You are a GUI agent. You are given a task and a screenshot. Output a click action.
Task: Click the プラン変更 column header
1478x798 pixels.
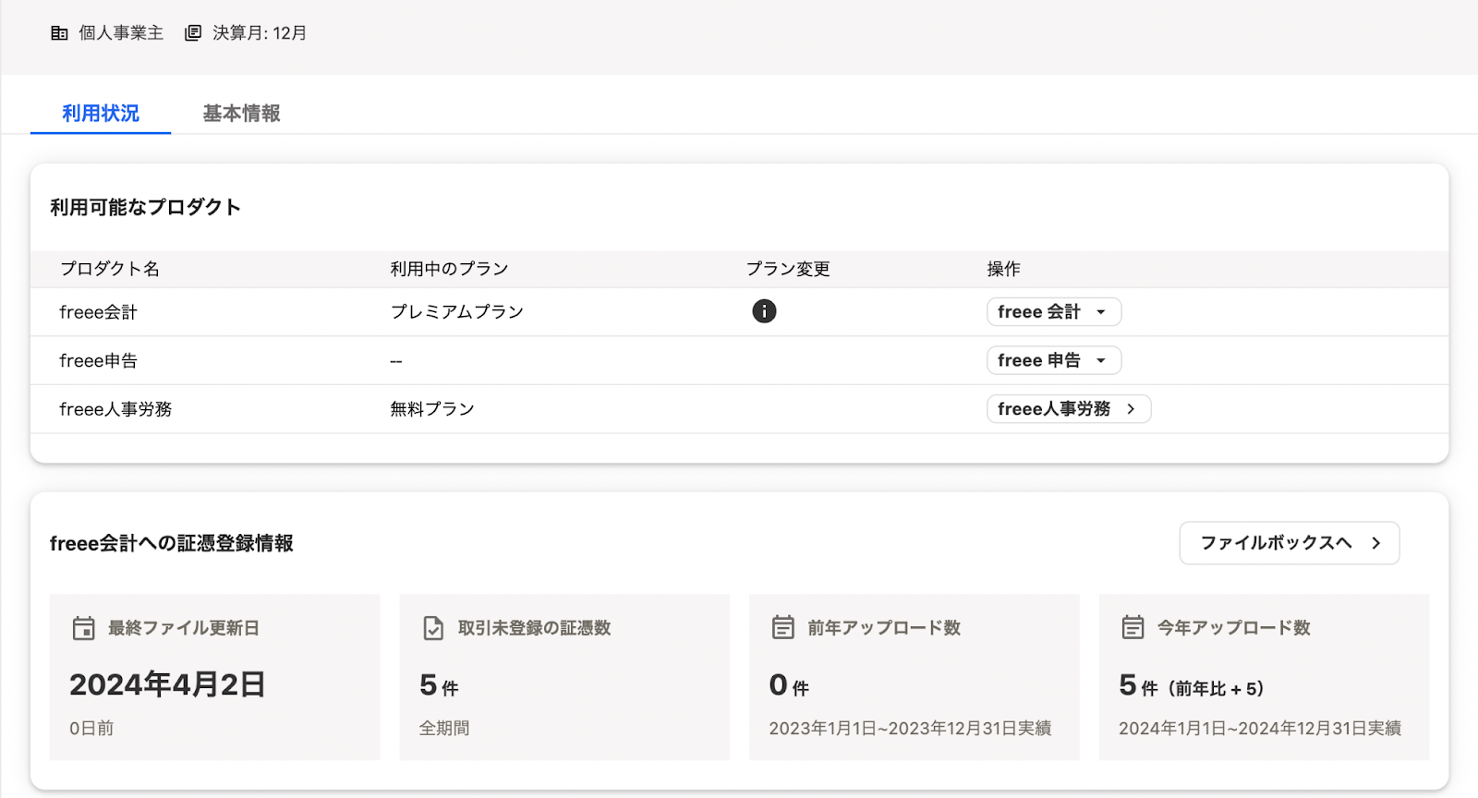pos(788,269)
